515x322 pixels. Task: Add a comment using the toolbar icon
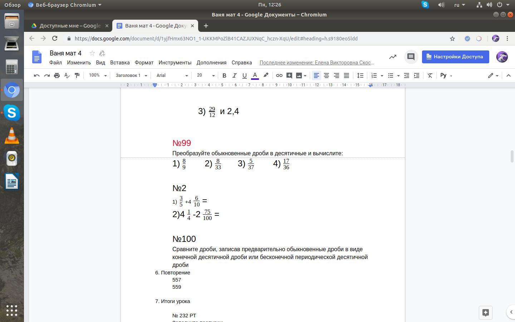pos(289,75)
